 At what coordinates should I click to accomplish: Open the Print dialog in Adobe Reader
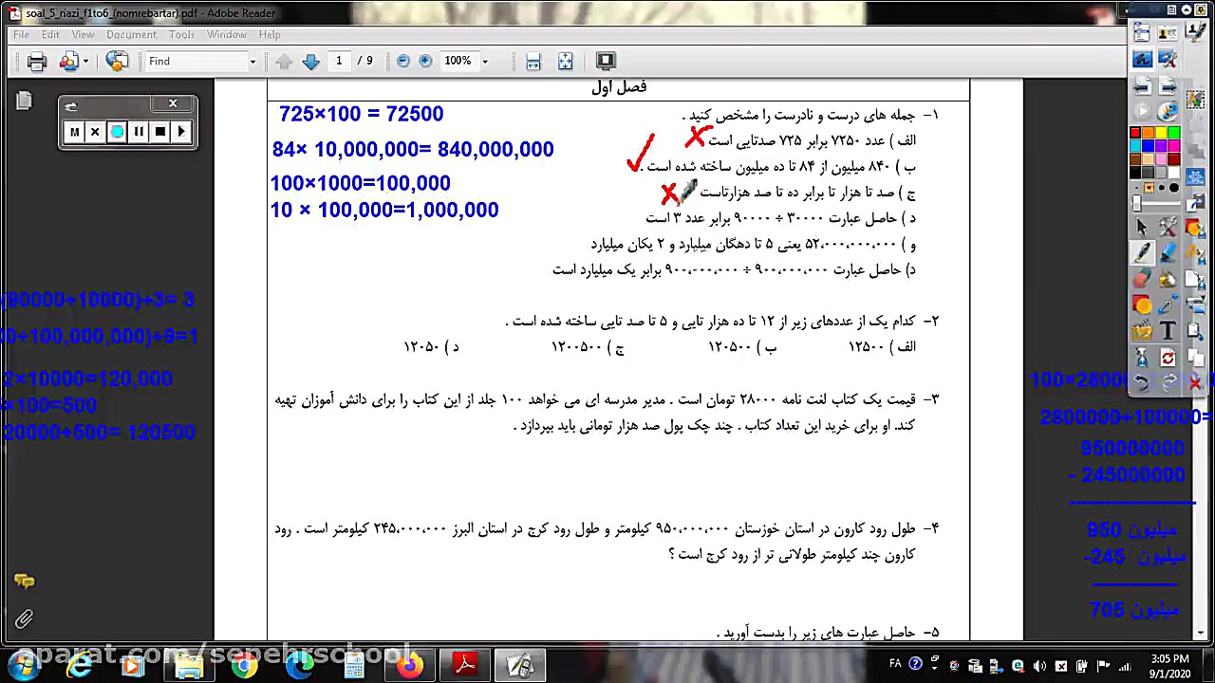point(37,61)
